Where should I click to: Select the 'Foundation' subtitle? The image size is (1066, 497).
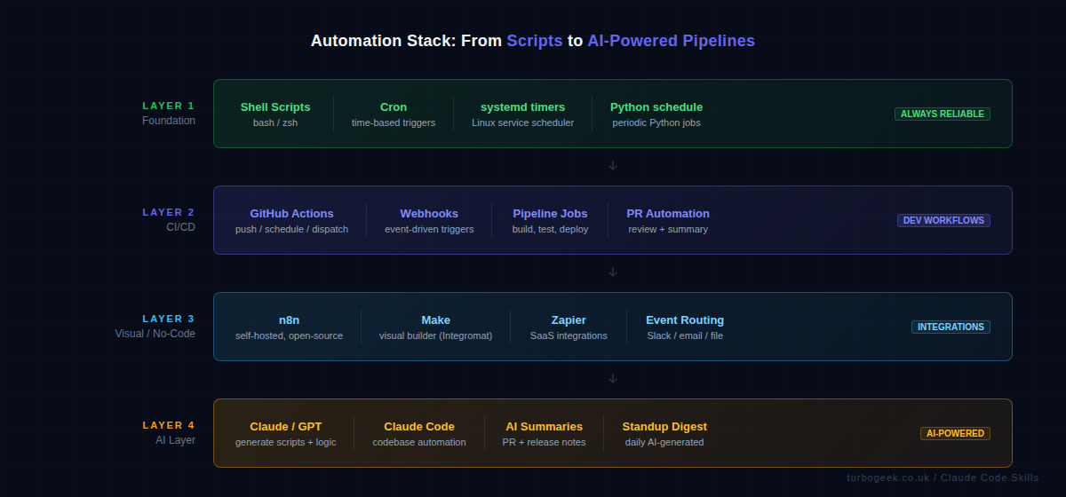click(x=169, y=121)
